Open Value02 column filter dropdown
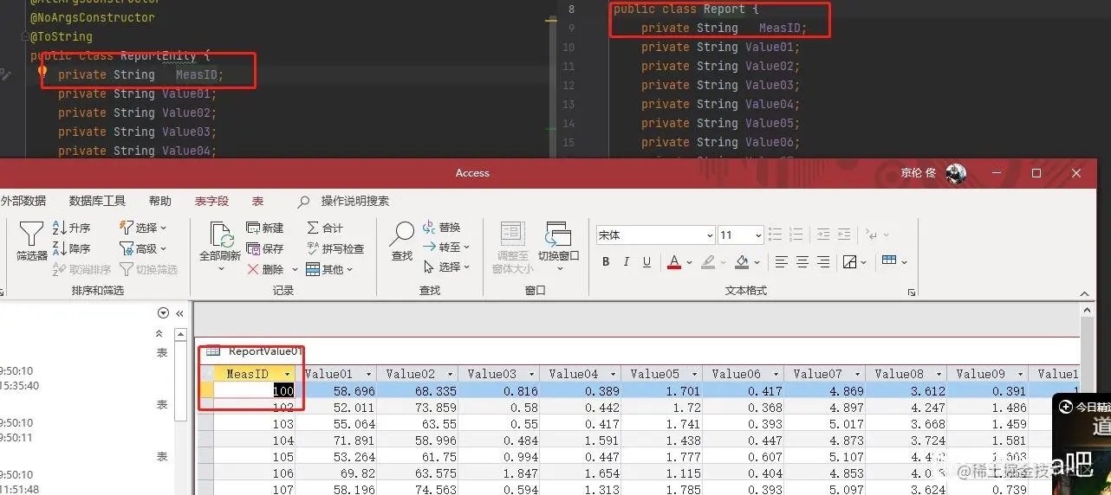Viewport: 1111px width, 495px height. pos(451,374)
